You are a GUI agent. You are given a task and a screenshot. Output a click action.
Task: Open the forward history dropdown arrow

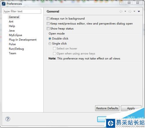[134, 11]
